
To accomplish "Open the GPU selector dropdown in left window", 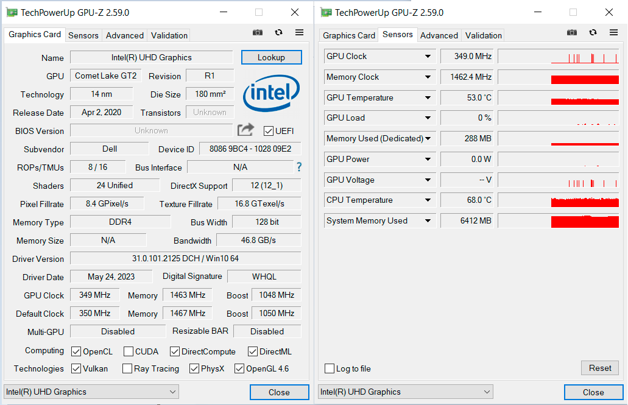I will (91, 392).
